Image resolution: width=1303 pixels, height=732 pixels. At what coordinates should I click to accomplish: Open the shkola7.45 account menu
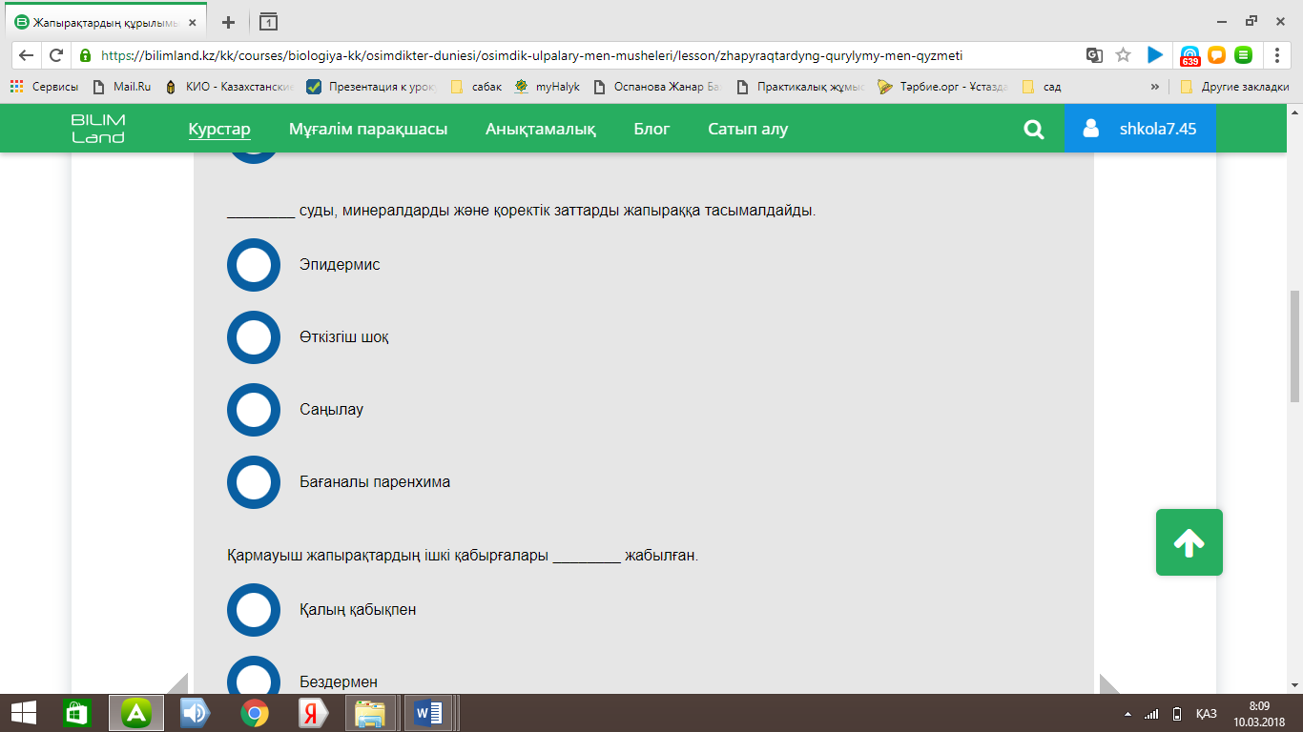tap(1140, 129)
